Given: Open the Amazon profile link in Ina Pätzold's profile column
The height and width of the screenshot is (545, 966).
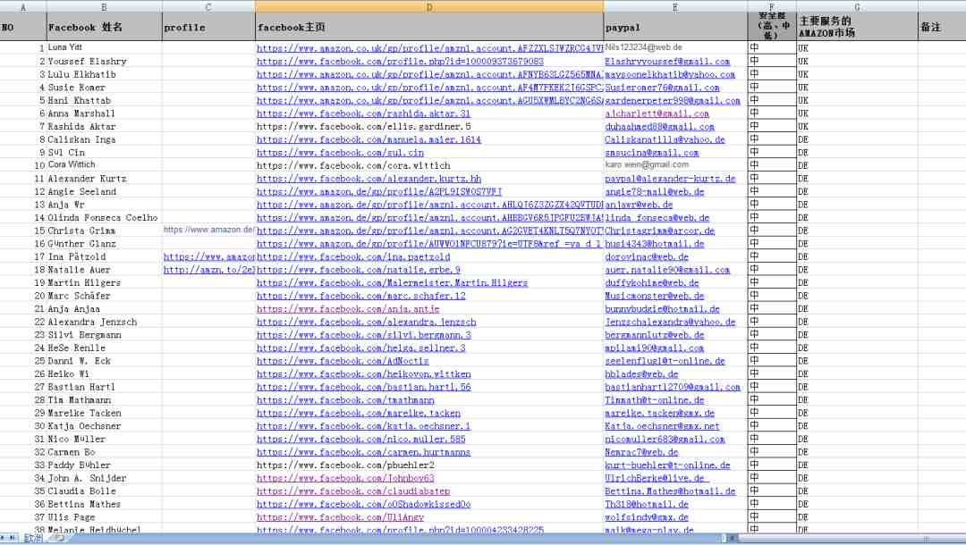Looking at the screenshot, I should coord(208,257).
